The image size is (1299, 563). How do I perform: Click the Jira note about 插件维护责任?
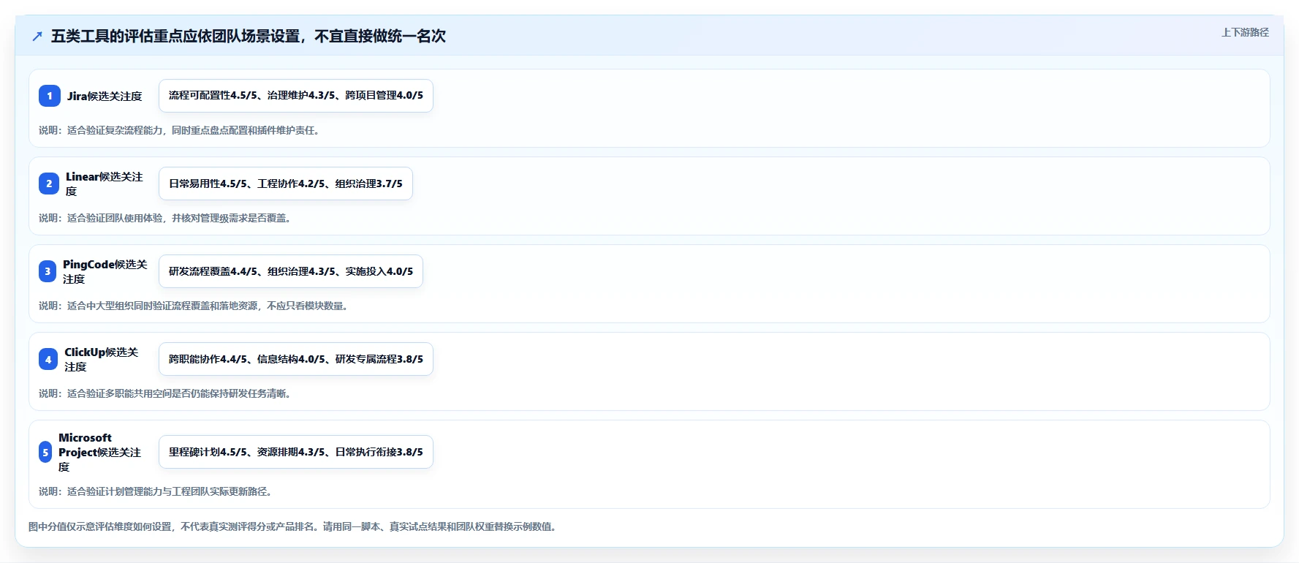pos(179,130)
